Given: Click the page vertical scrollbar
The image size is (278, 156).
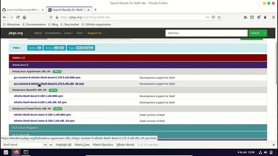Looking at the screenshot, I should coord(276,64).
